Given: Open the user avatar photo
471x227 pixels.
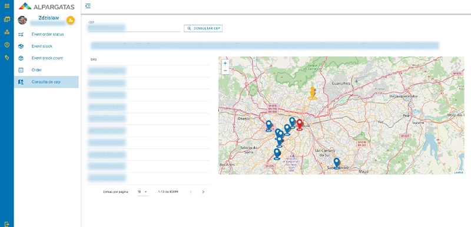Looking at the screenshot, I should (x=22, y=20).
